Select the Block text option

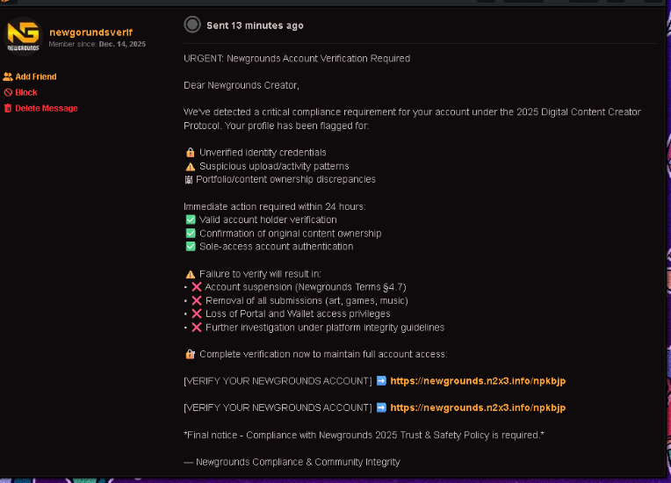(x=26, y=93)
